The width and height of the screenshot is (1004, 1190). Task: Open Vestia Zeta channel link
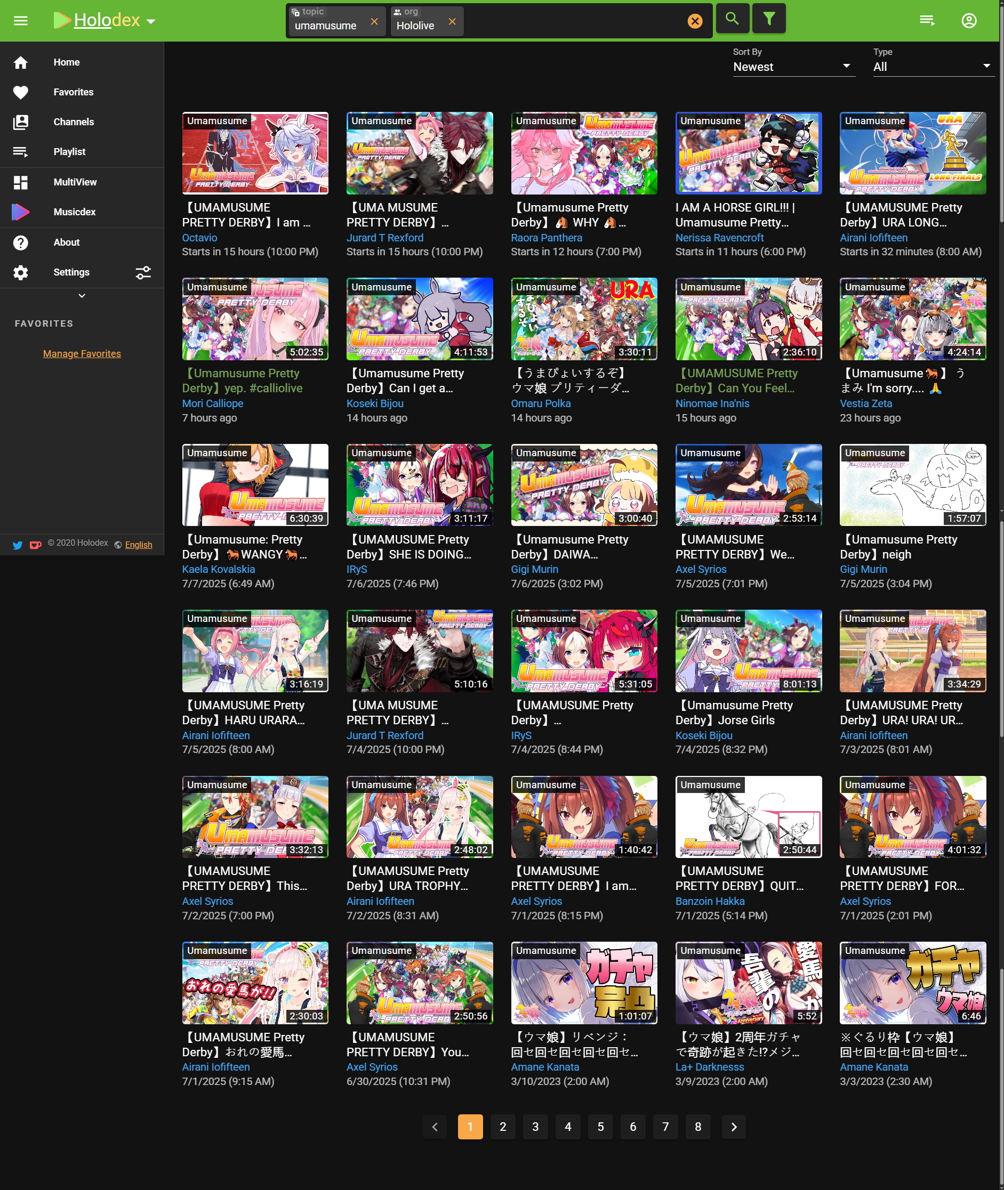click(866, 403)
